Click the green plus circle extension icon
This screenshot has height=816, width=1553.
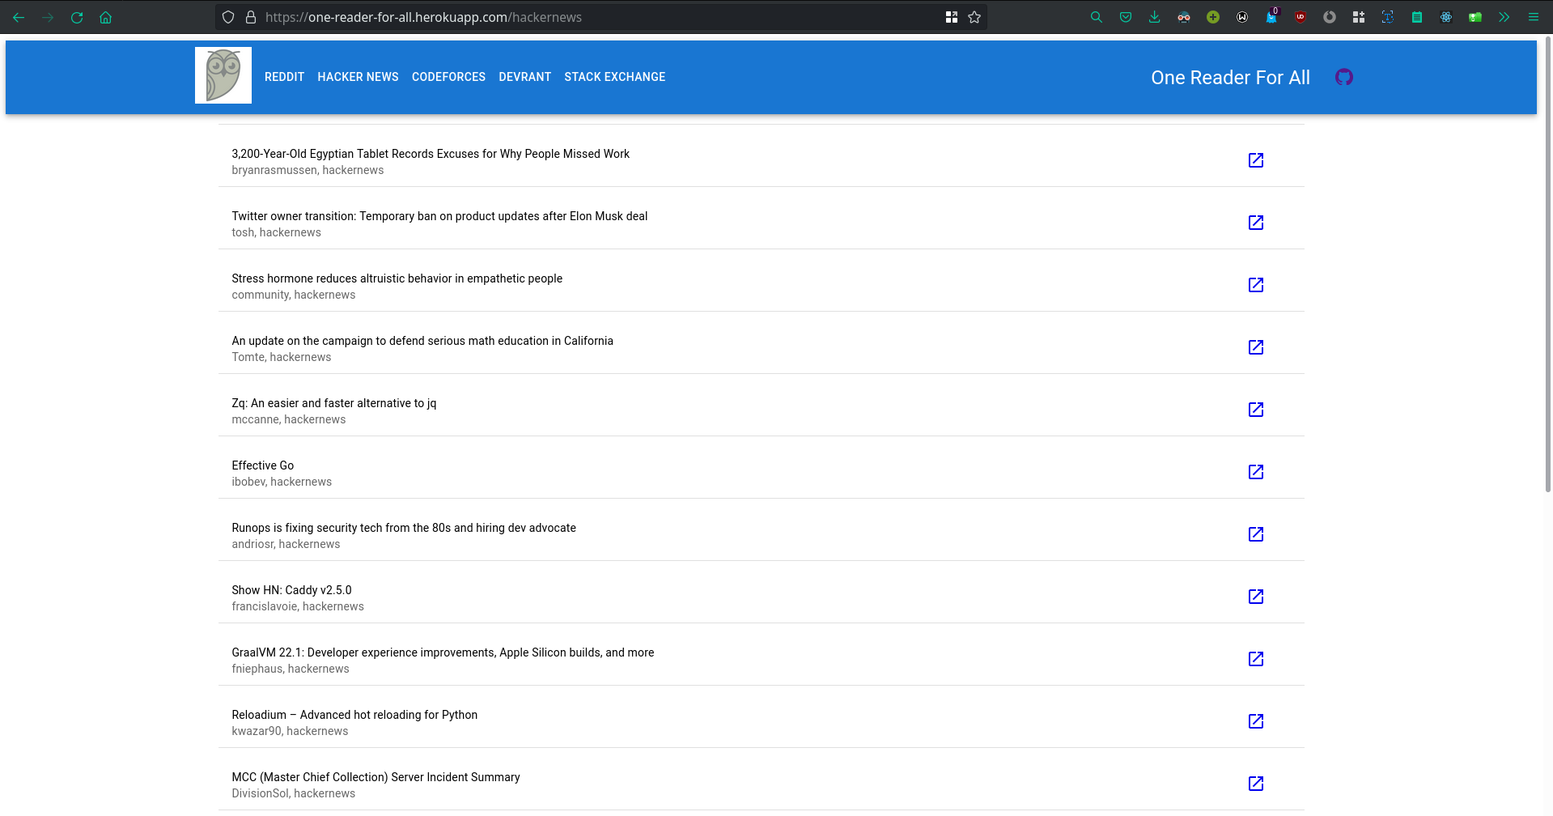[1213, 17]
